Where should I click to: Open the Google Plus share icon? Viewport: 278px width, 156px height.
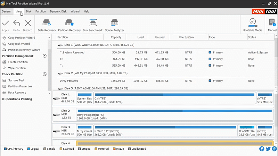click(x=274, y=149)
